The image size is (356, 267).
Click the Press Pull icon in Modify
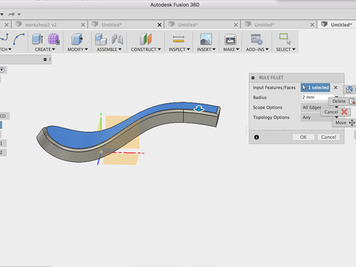click(77, 39)
